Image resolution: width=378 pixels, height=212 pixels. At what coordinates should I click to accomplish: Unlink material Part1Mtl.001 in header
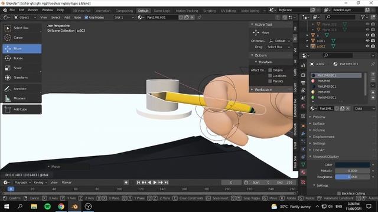click(192, 17)
